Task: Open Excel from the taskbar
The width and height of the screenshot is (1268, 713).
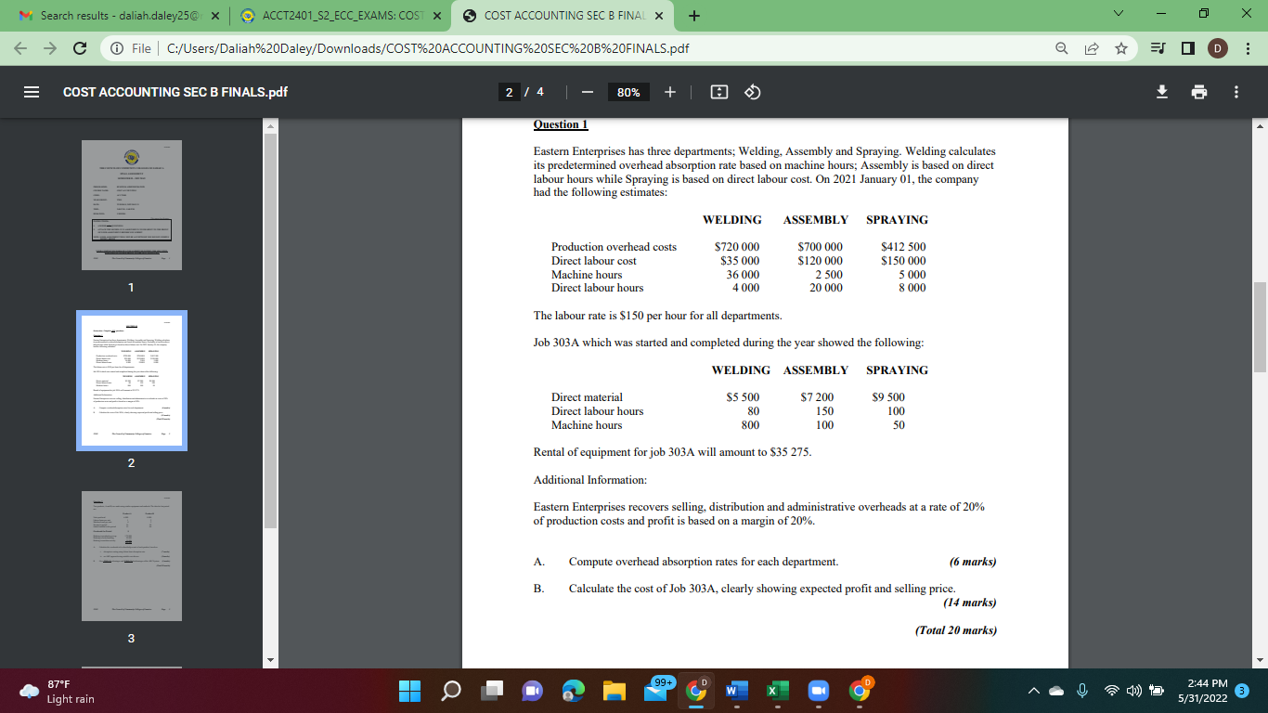Action: coord(778,692)
